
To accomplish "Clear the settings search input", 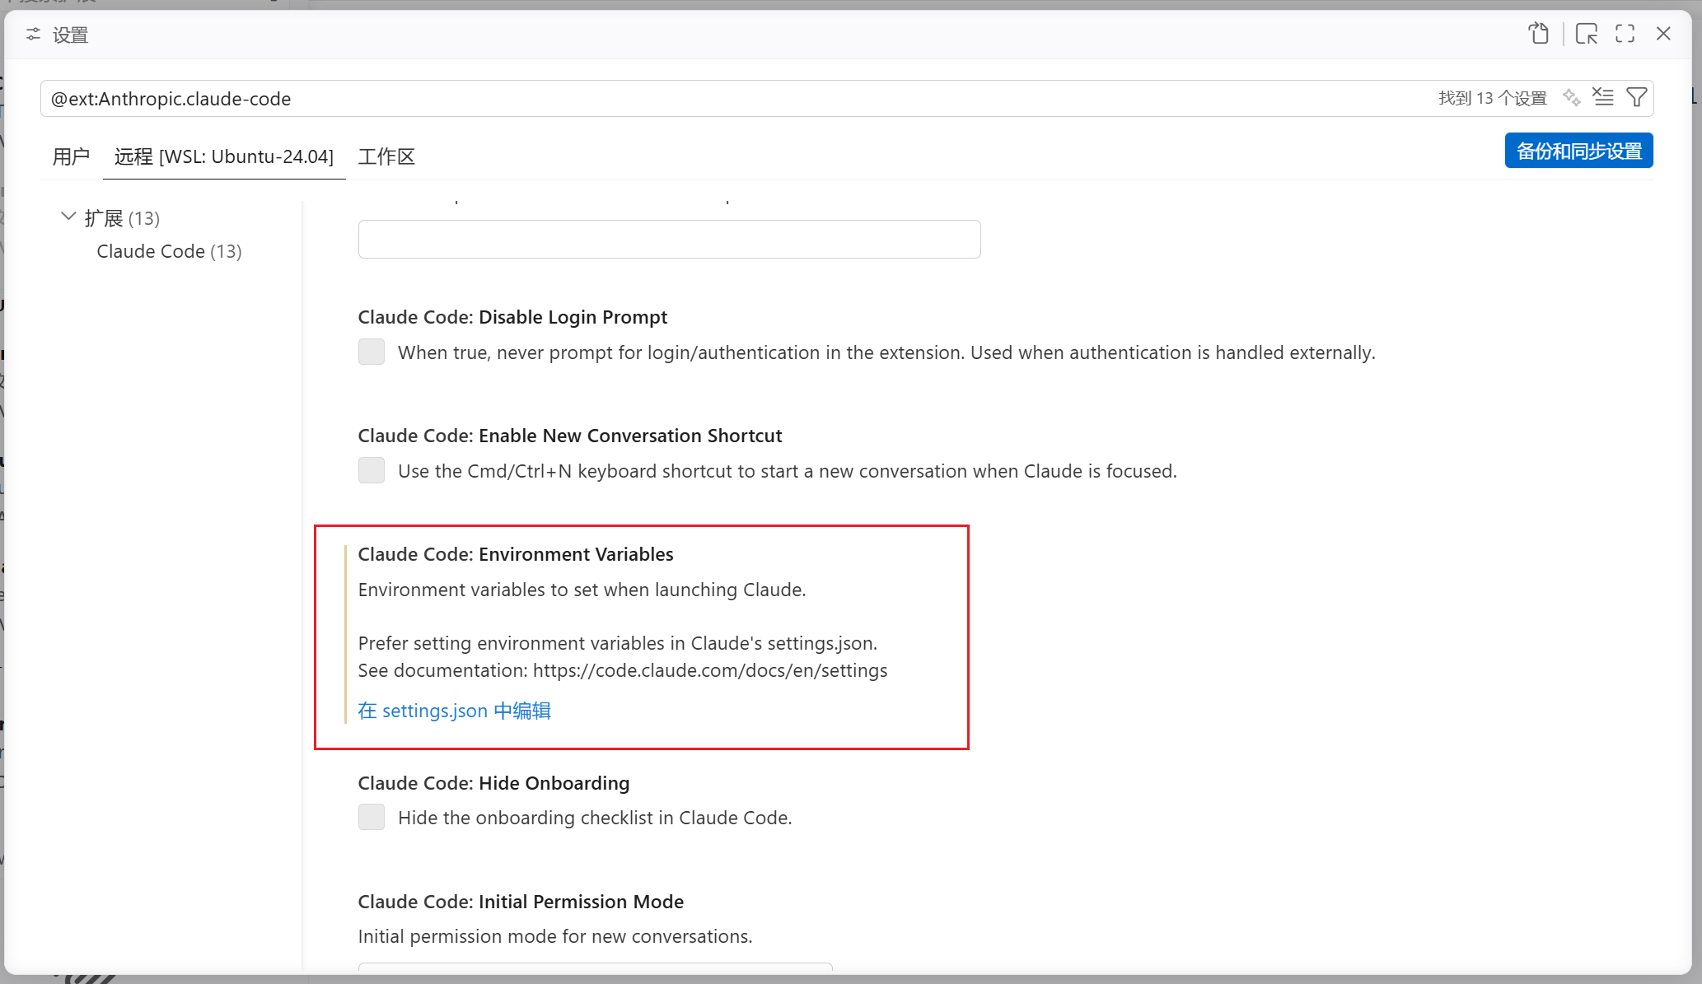I will 1602,98.
